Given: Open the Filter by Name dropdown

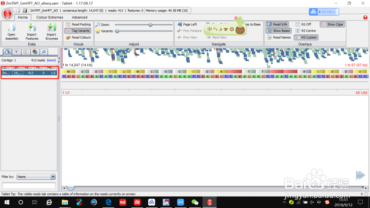Looking at the screenshot, I should [x=36, y=177].
